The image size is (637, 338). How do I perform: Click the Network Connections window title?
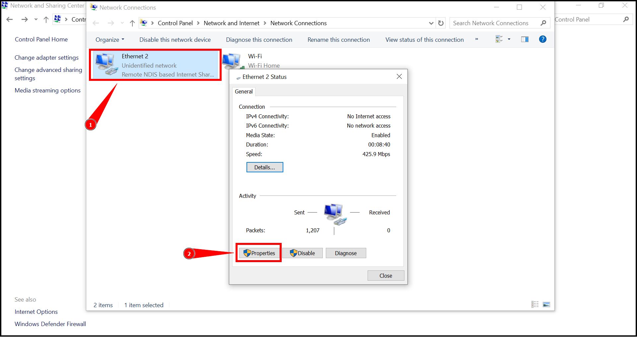[128, 7]
